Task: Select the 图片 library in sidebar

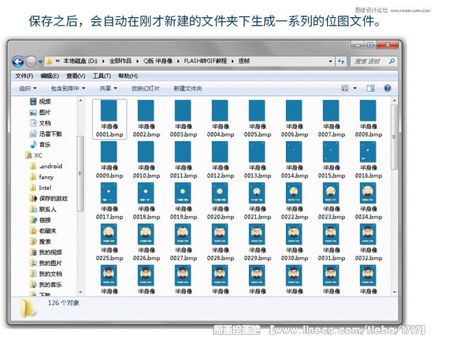Action: point(45,113)
